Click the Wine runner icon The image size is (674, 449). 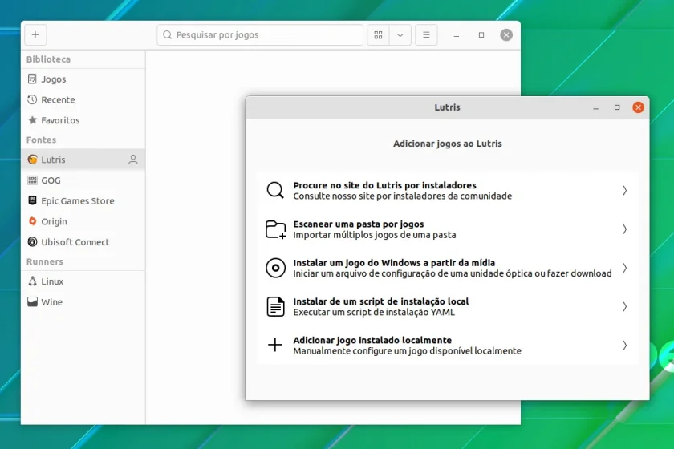[x=32, y=301]
